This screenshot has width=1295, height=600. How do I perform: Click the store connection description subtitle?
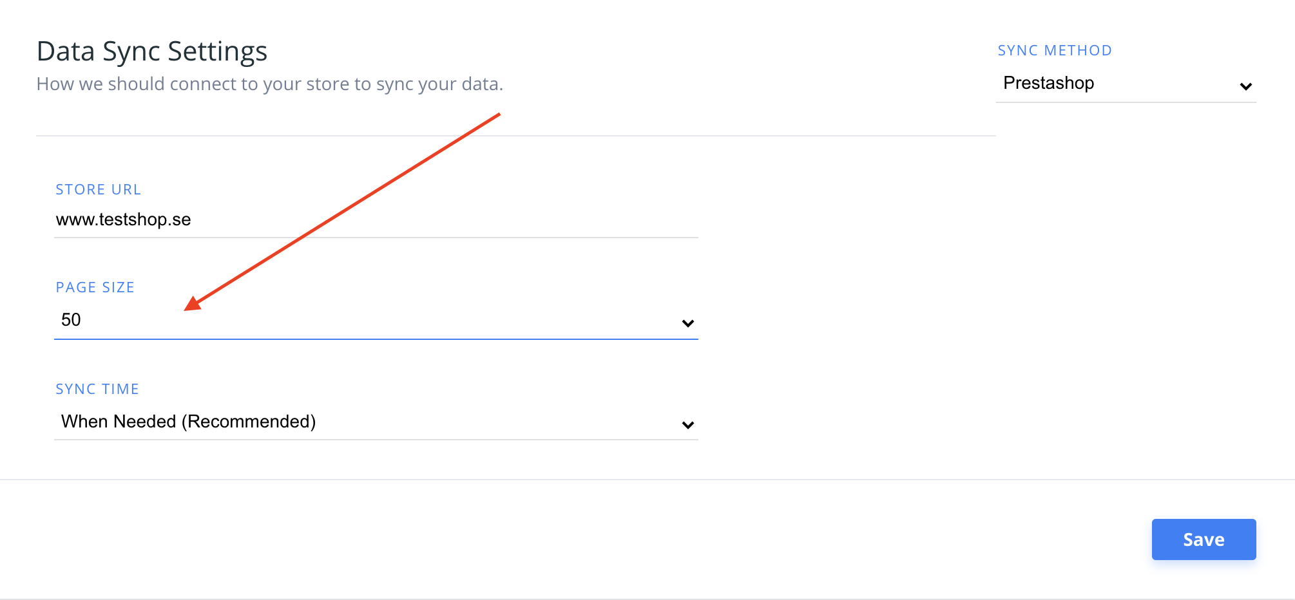click(269, 84)
